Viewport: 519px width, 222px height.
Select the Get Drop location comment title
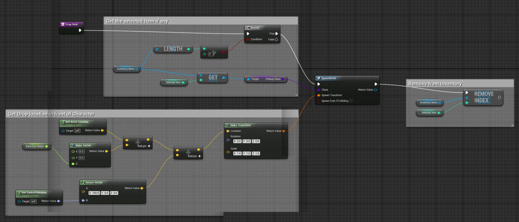pyautogui.click(x=51, y=114)
